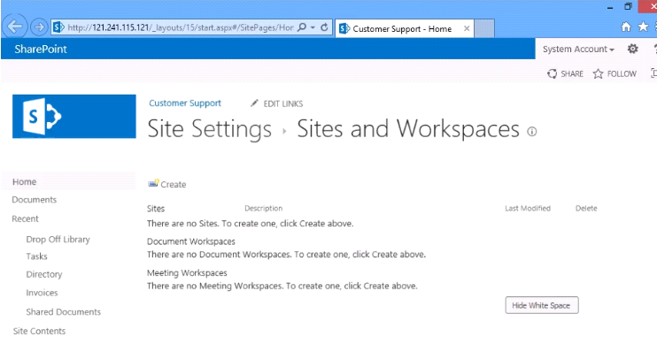Click the SHARE icon button
Viewport: 657px width, 352px height.
click(565, 73)
